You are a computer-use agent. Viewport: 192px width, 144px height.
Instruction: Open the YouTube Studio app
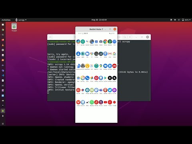(114, 102)
